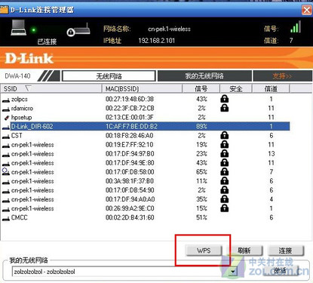Select the rdamicro network name

[22, 108]
